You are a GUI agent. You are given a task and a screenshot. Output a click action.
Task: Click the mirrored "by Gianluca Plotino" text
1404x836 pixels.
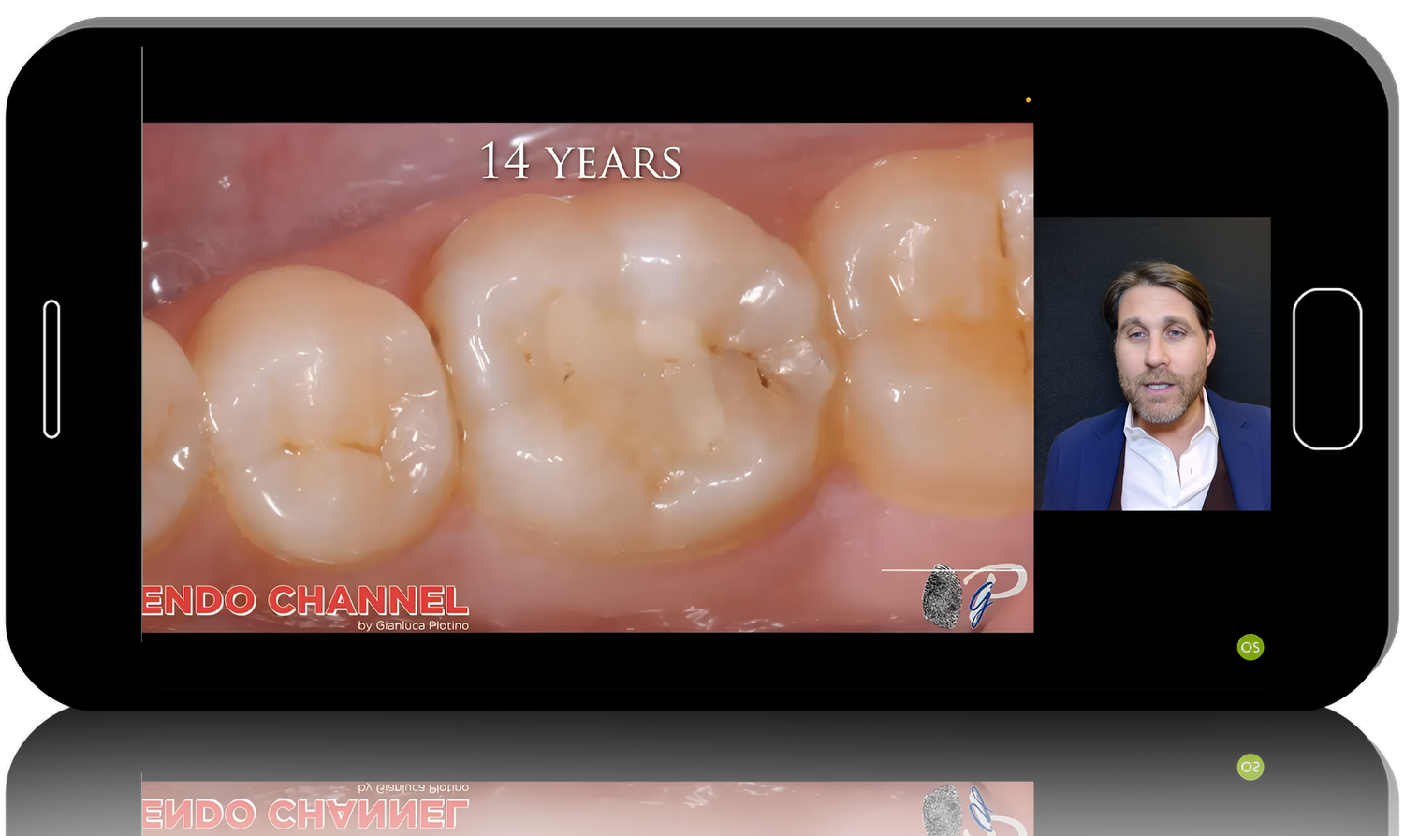(413, 788)
